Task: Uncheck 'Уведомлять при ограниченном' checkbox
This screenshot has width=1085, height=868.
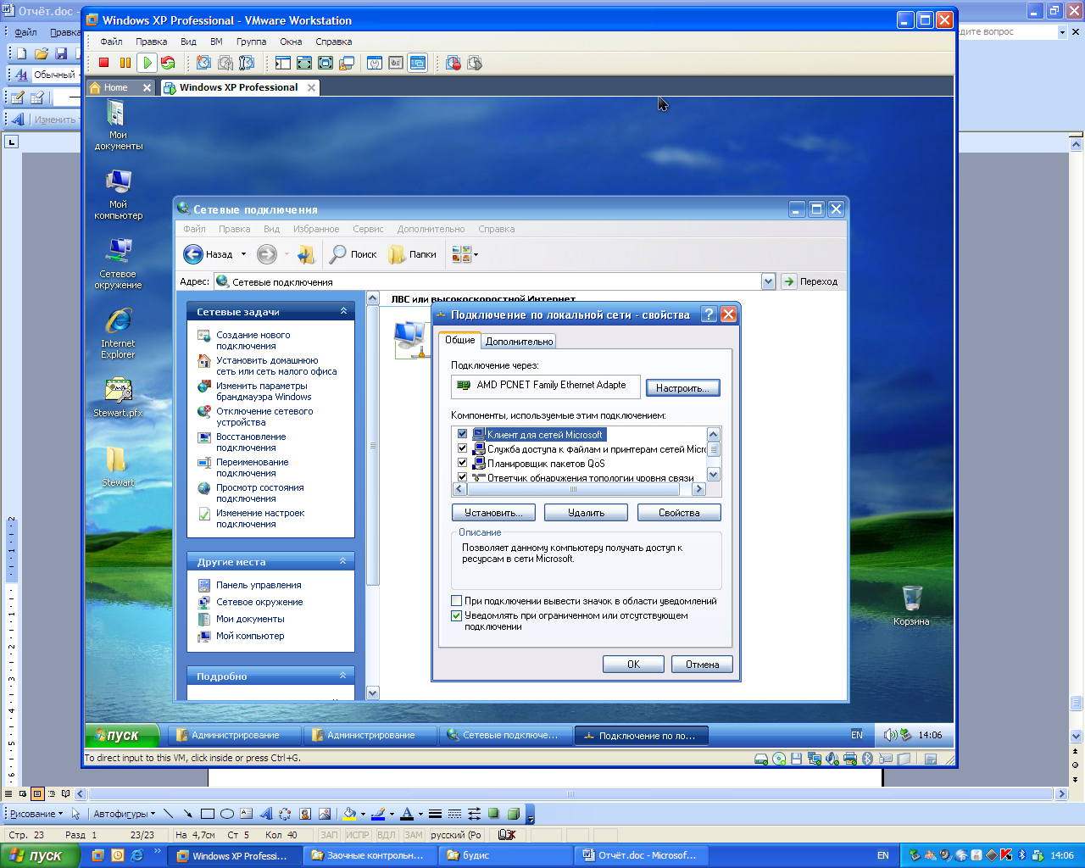Action: (457, 615)
